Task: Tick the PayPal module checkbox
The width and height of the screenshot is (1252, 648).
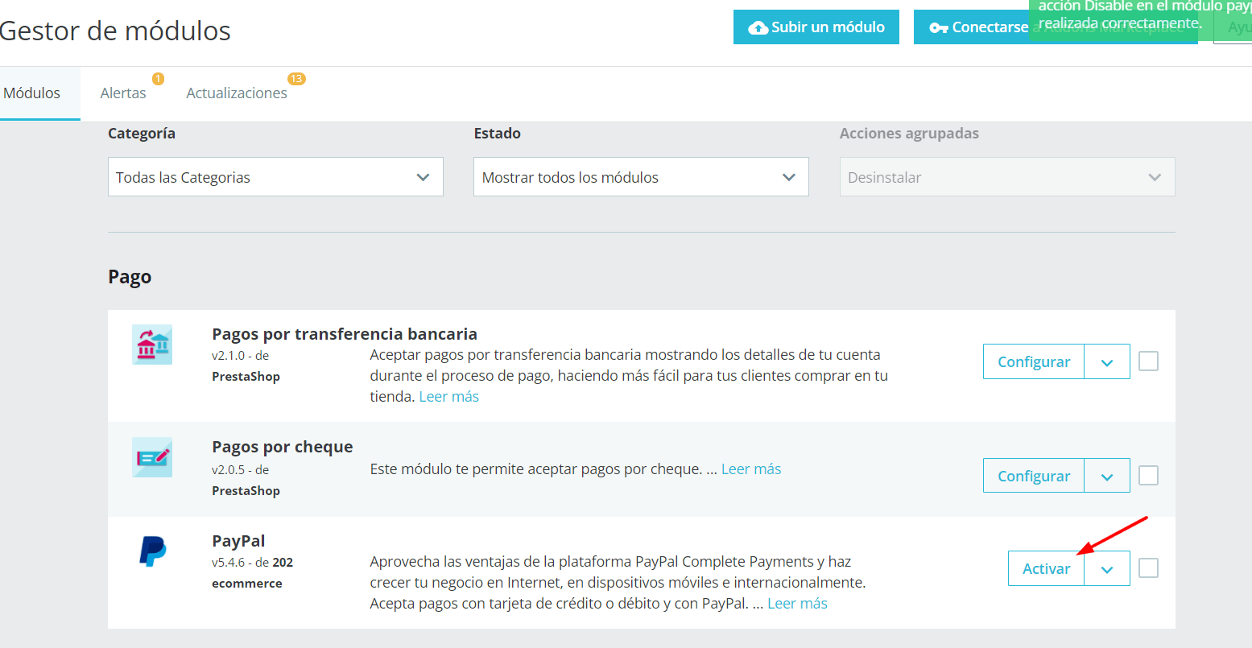Action: point(1149,568)
